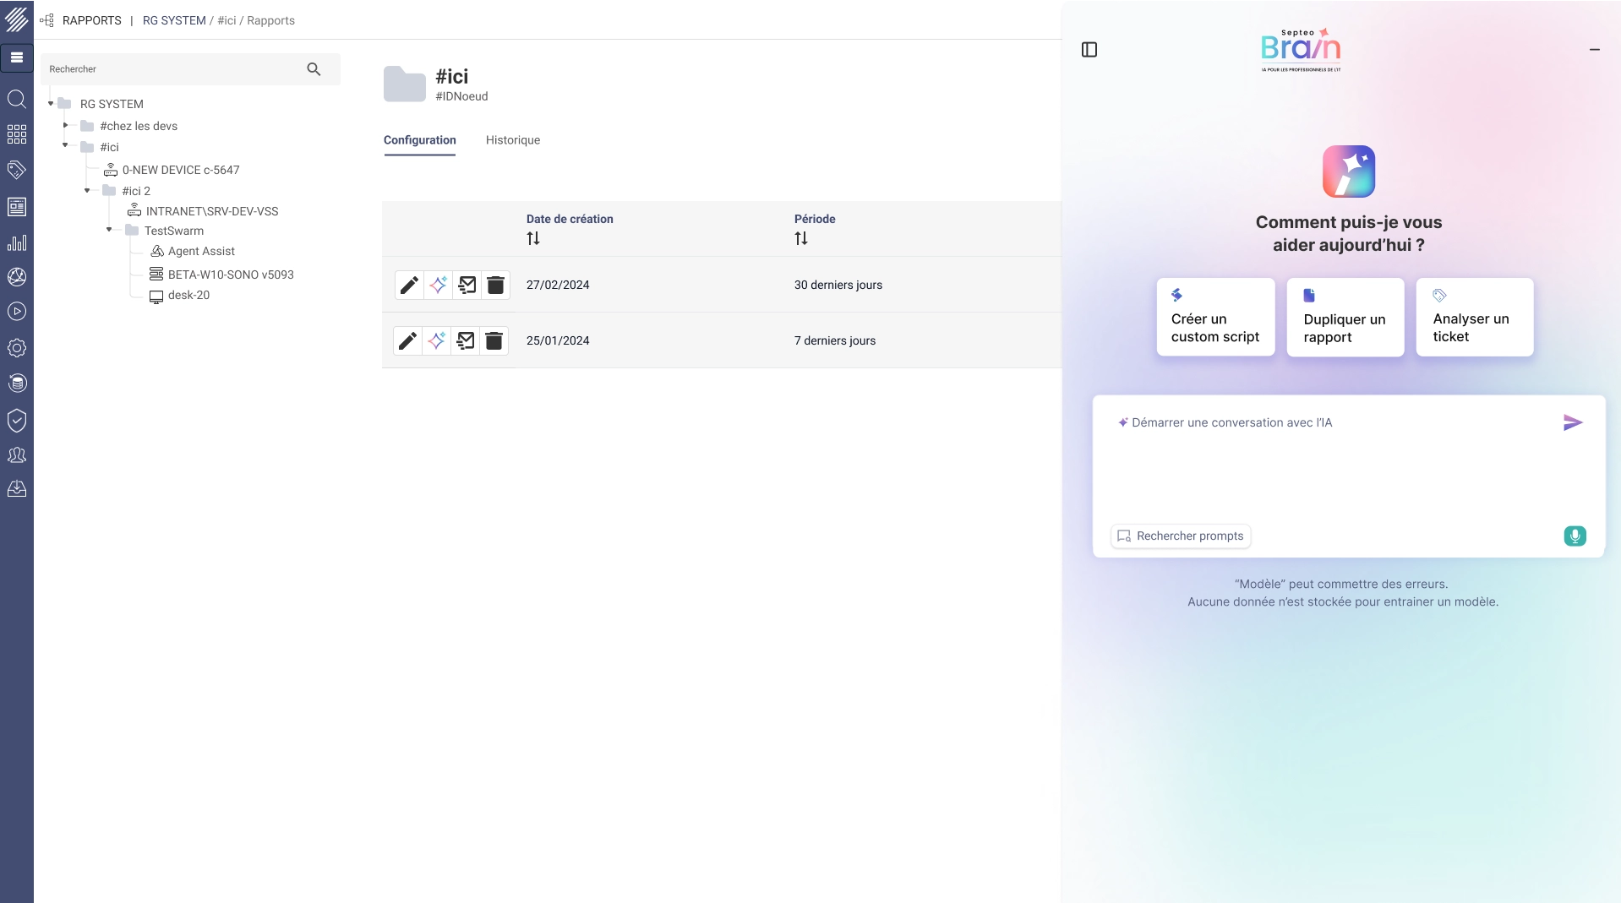Delete the 25/01/2024 report
The image size is (1621, 903).
pyautogui.click(x=494, y=340)
